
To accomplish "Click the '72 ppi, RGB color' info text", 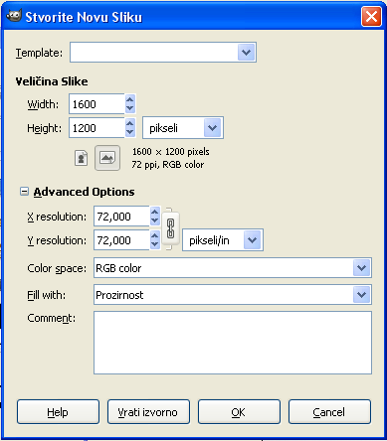I will click(x=168, y=165).
